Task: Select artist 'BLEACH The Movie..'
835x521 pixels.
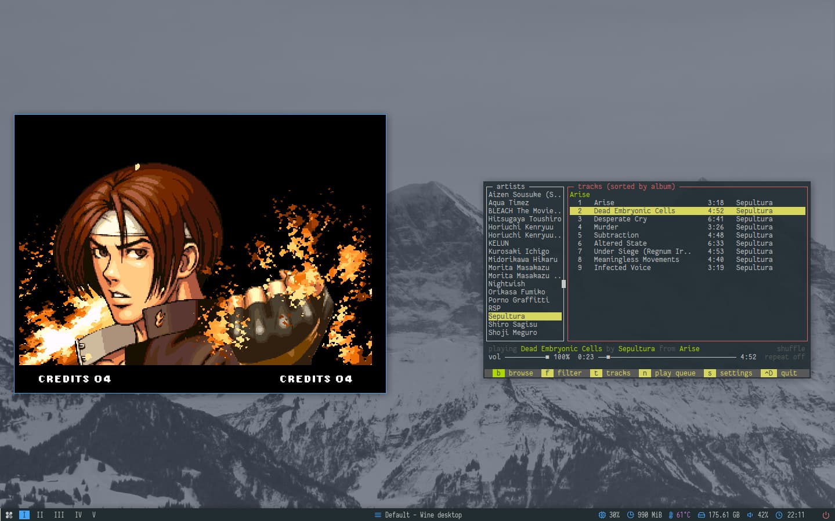Action: pos(525,211)
